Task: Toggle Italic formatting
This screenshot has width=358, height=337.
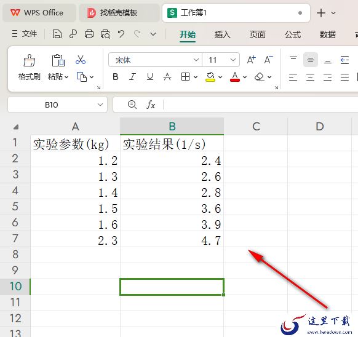Action: pos(133,77)
